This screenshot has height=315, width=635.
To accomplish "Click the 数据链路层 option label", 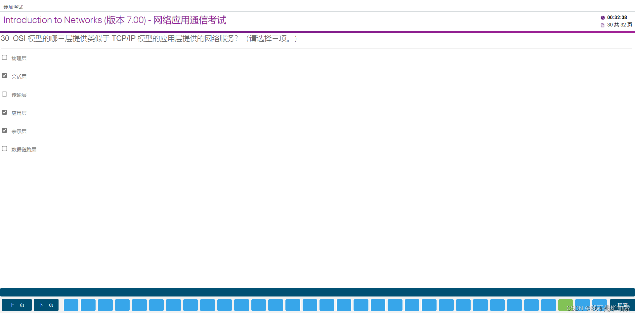I will coord(24,149).
